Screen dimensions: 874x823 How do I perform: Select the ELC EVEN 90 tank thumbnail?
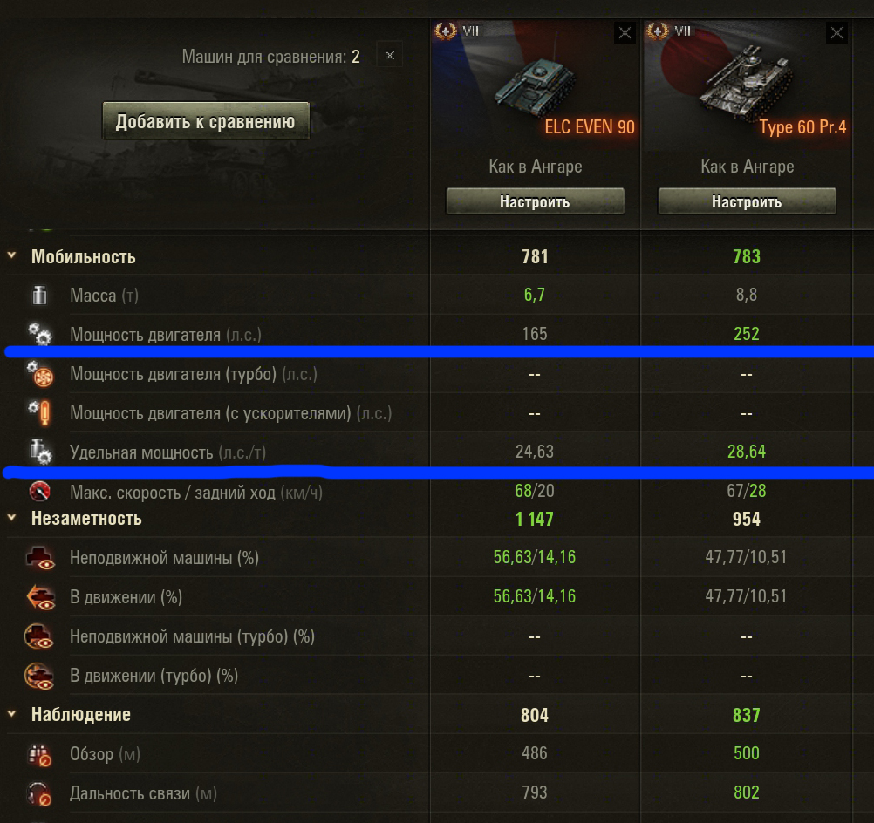pyautogui.click(x=535, y=84)
